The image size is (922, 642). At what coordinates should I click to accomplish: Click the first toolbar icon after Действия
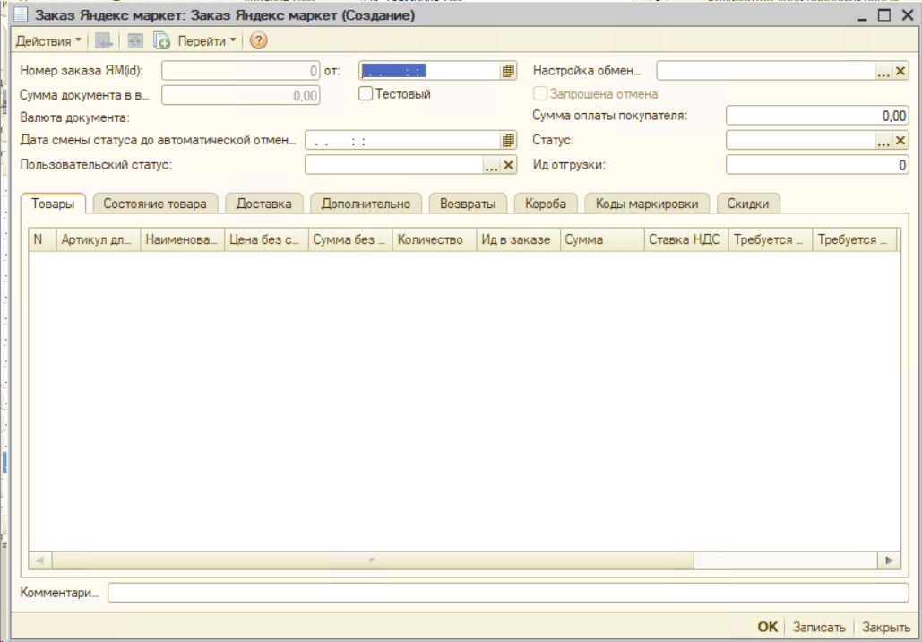click(104, 40)
